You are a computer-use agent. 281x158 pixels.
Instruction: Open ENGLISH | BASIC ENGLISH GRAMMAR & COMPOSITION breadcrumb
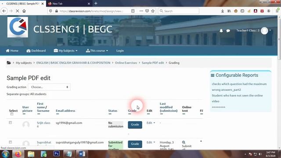(73, 63)
